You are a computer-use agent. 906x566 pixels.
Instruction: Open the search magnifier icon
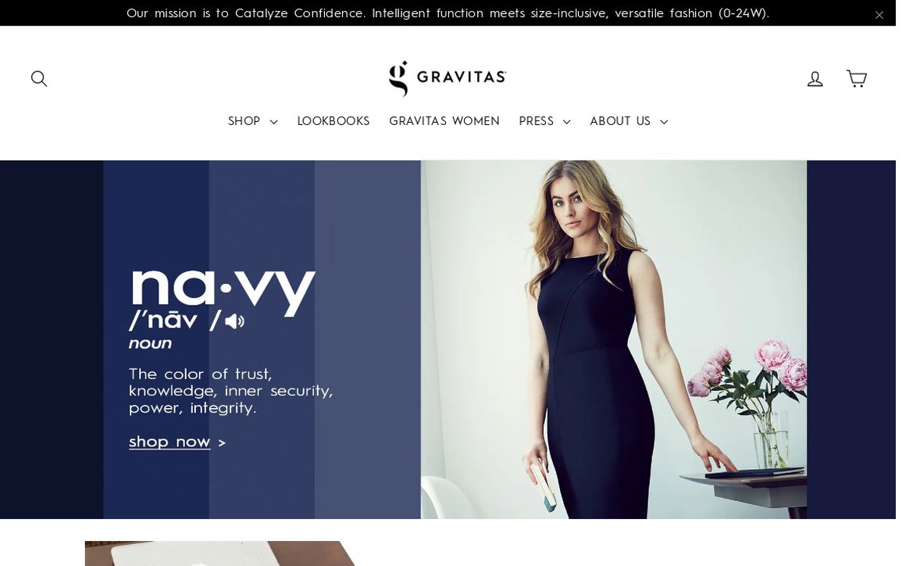(x=39, y=79)
